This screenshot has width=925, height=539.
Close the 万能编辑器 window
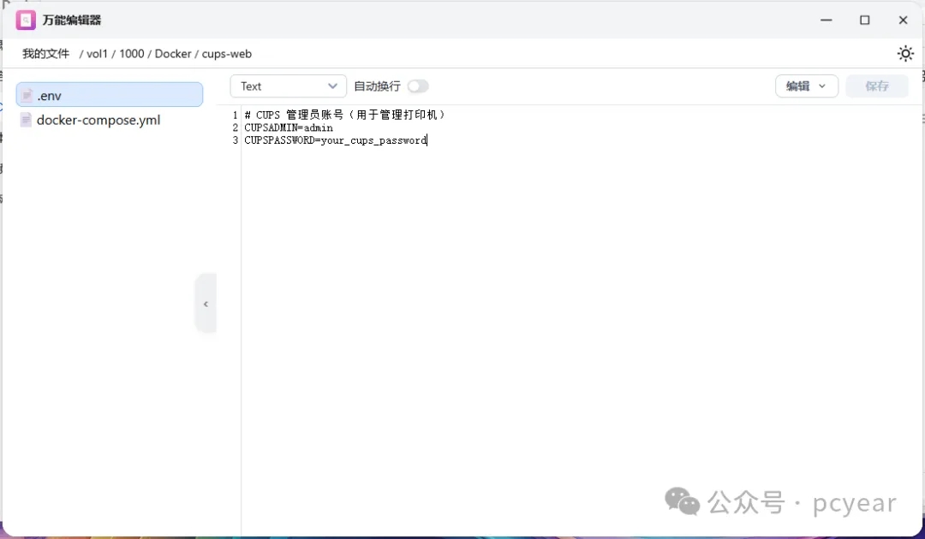click(x=903, y=20)
